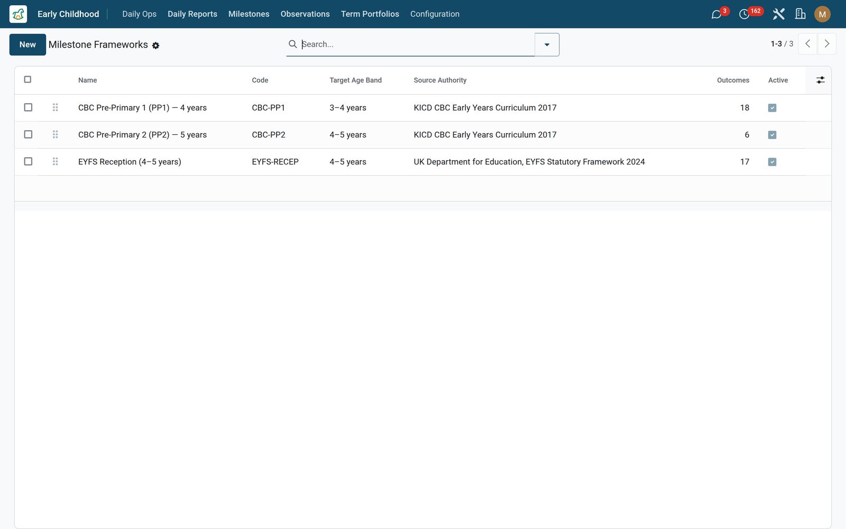Open the optional columns adjust icon
This screenshot has height=529, width=846.
(x=820, y=80)
